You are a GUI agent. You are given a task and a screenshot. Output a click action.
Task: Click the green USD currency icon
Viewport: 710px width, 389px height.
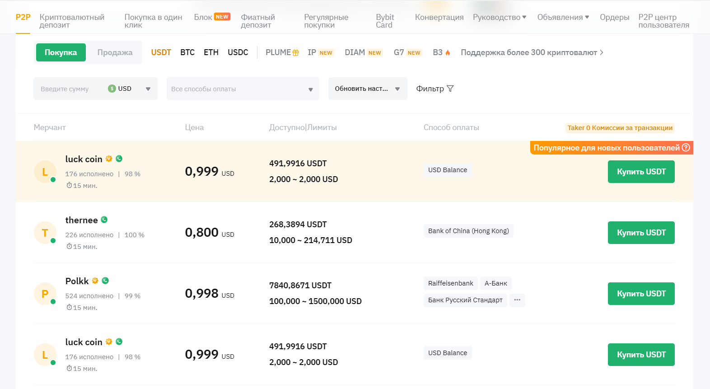pos(112,89)
